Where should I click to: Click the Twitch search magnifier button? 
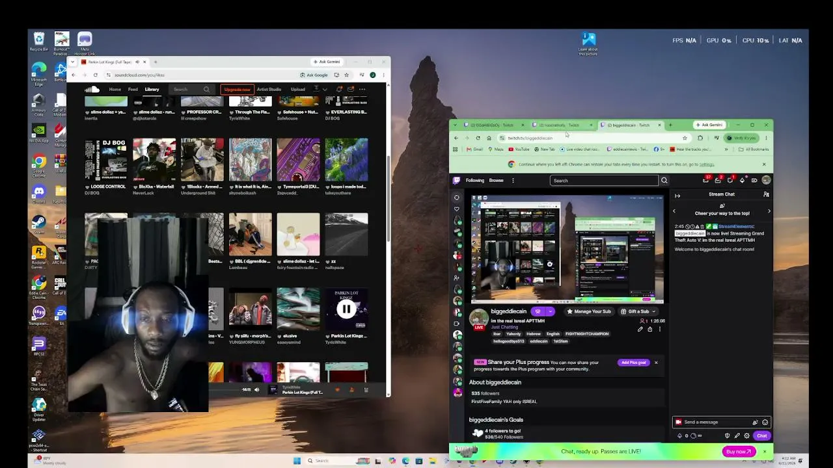click(664, 181)
